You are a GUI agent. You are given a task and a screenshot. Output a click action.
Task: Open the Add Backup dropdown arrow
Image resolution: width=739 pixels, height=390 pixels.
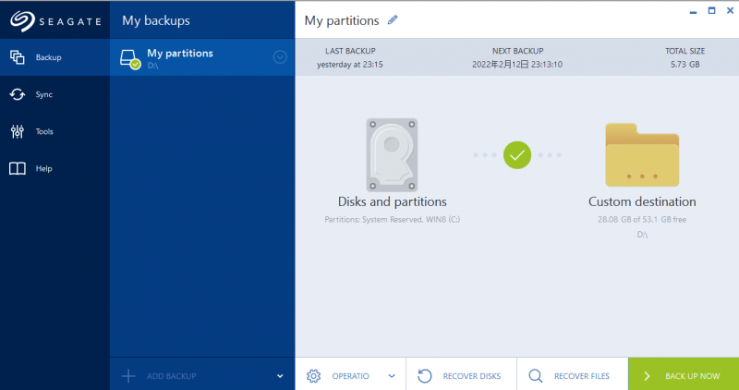tap(280, 376)
